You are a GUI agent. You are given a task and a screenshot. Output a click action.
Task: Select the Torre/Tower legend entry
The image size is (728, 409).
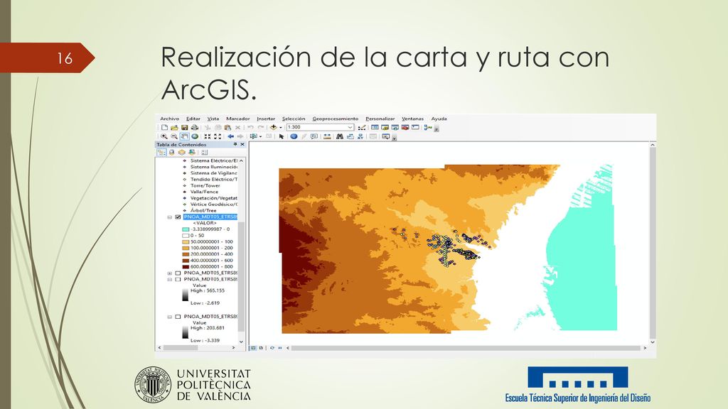(x=205, y=185)
